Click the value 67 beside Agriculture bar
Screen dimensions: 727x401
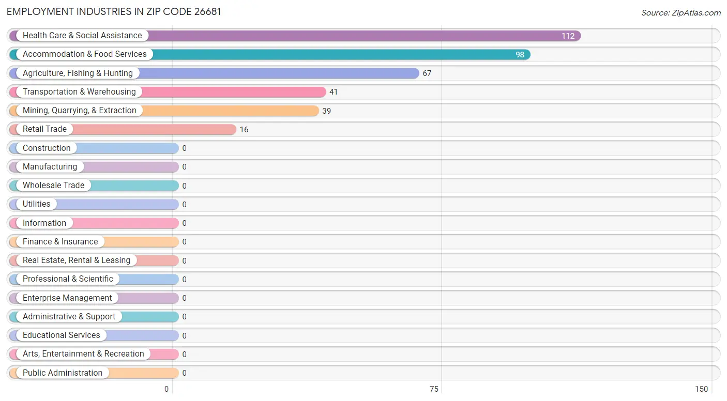pos(427,73)
